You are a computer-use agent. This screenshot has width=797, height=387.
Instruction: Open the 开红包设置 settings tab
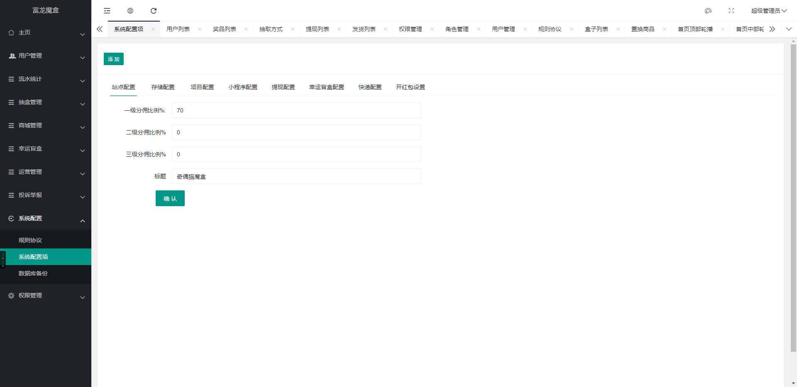411,87
